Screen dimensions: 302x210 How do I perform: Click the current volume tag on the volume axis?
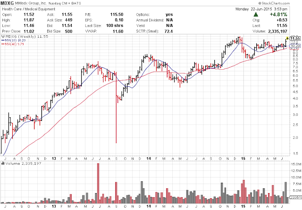tap(295, 197)
